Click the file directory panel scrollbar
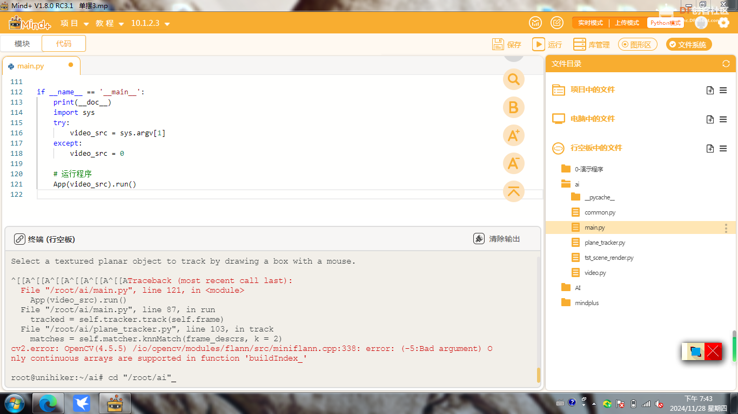Image resolution: width=738 pixels, height=414 pixels. click(x=734, y=346)
